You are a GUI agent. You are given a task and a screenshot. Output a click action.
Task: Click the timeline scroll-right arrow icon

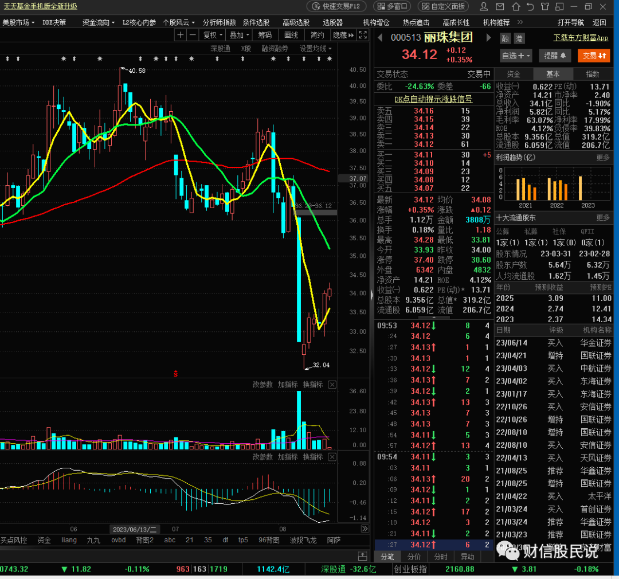point(365,529)
